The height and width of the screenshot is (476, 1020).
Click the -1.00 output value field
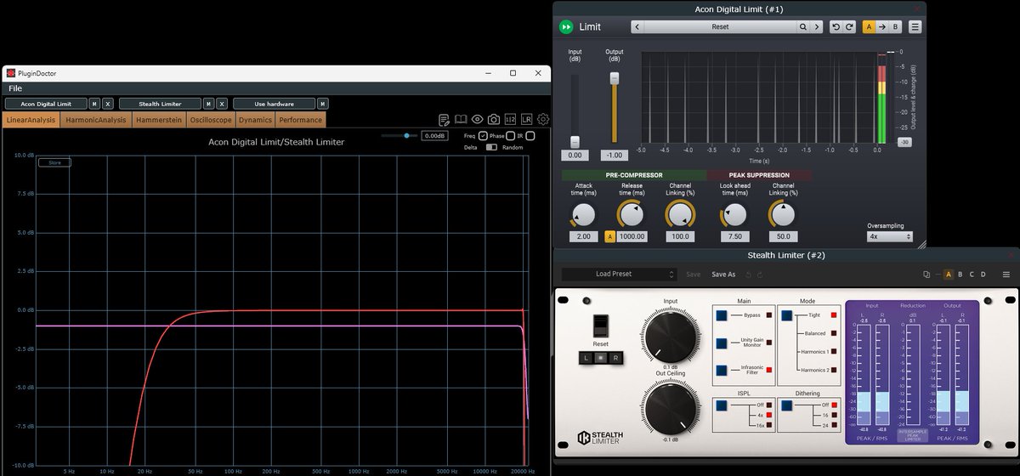(614, 156)
